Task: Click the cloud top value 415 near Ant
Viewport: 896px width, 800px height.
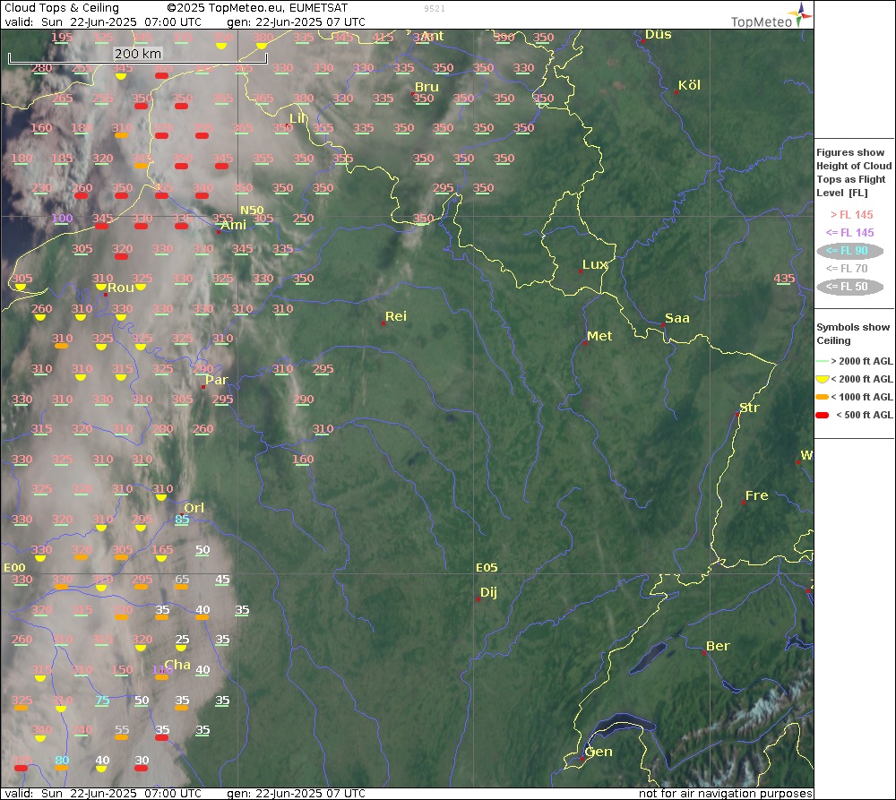Action: pos(383,37)
